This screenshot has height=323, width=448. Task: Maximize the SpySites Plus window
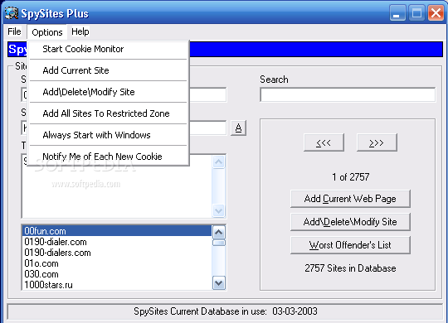point(416,13)
